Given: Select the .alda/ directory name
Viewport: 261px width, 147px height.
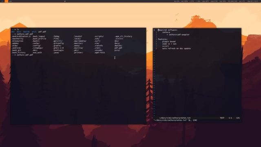Looking at the screenshot, I should coord(15,46).
